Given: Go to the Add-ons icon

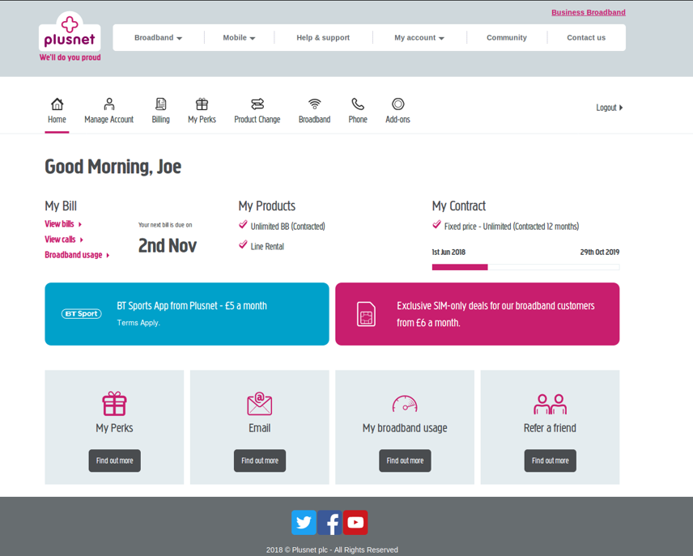Looking at the screenshot, I should pyautogui.click(x=398, y=104).
